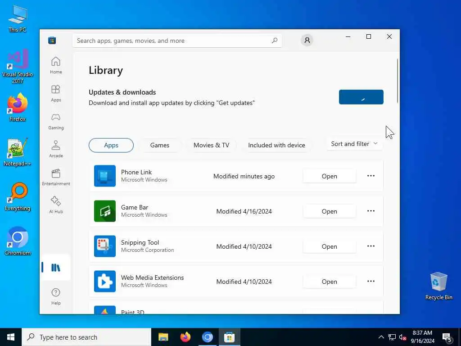Open more options for Game Bar
The image size is (461, 346).
pyautogui.click(x=371, y=211)
